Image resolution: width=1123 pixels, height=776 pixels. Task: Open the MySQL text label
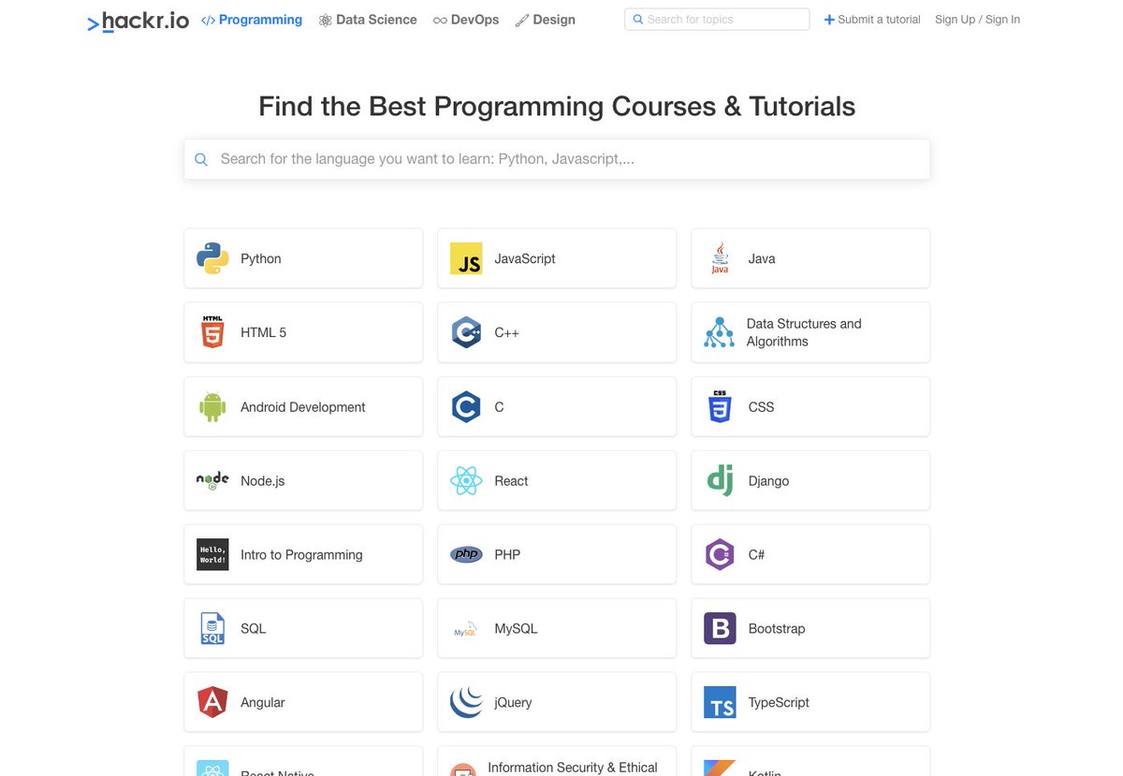point(516,628)
